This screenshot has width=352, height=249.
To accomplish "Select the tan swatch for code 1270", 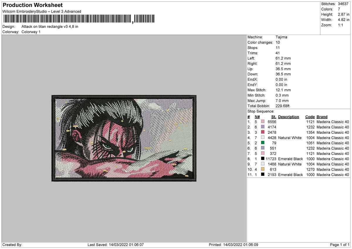I will pos(263,169).
